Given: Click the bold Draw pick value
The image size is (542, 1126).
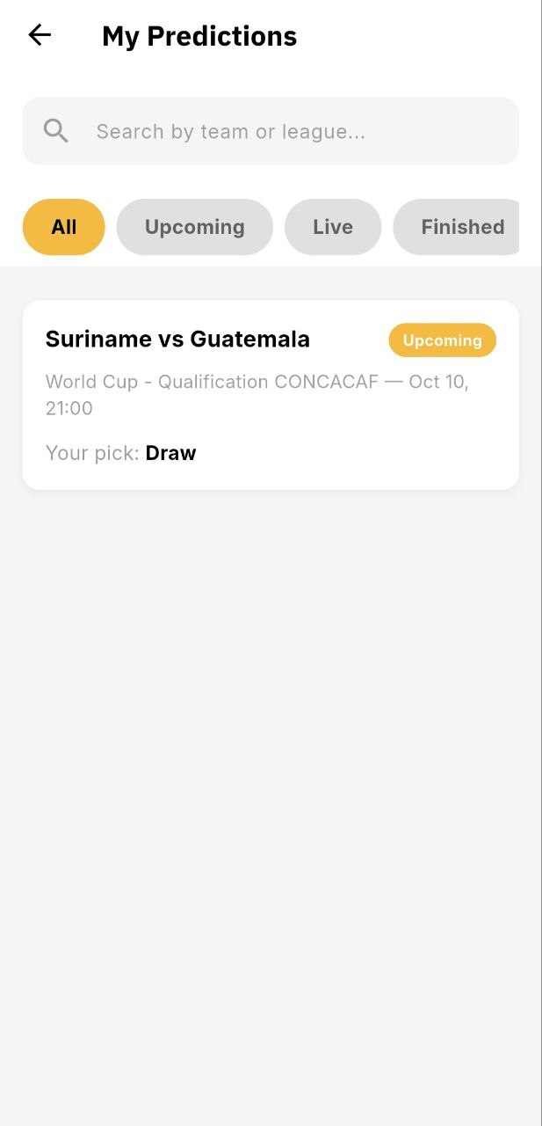Looking at the screenshot, I should point(170,453).
